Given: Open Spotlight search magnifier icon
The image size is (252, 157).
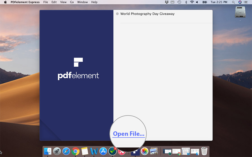Looking at the screenshot, I should [x=233, y=2].
